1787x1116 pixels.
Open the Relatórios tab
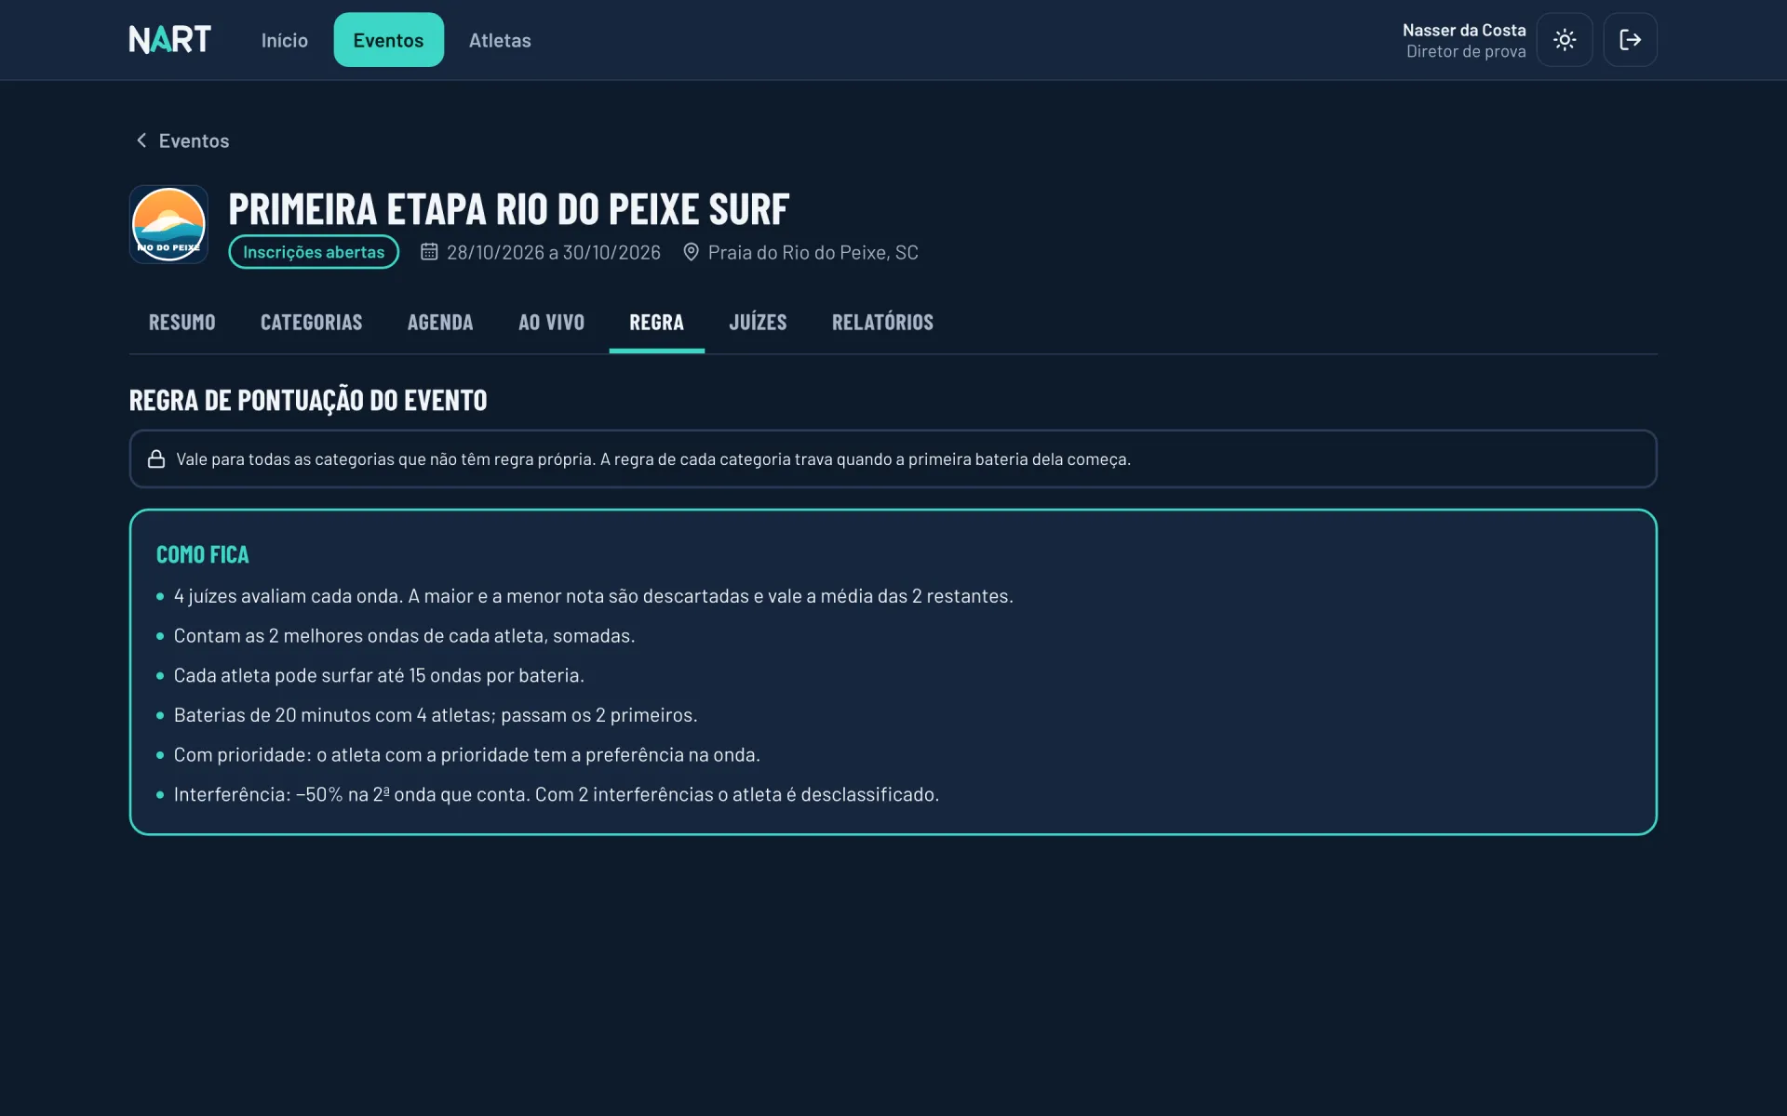[x=882, y=323]
